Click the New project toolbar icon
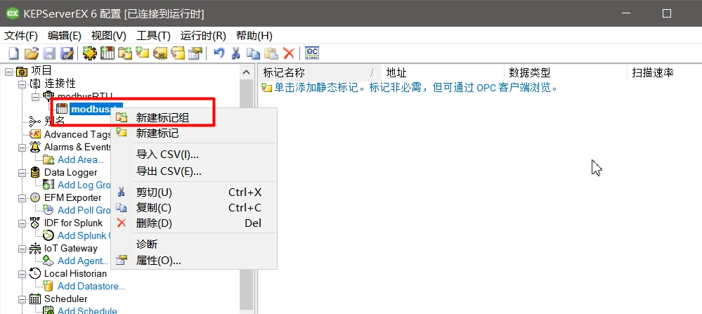Screen dimensions: 702x314 14,53
